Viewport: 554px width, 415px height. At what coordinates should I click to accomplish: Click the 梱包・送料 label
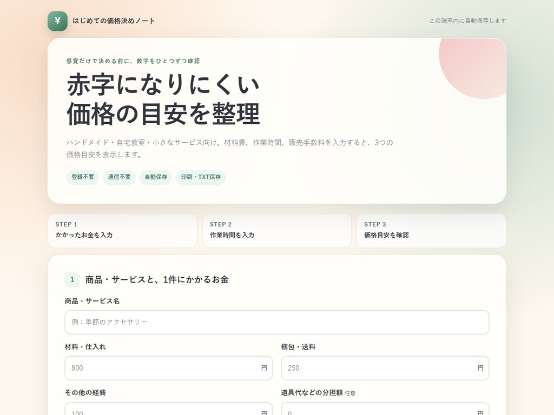(x=298, y=347)
